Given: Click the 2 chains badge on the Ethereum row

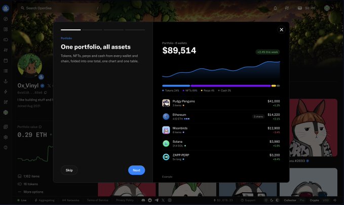Looking at the screenshot, I should 258,116.
